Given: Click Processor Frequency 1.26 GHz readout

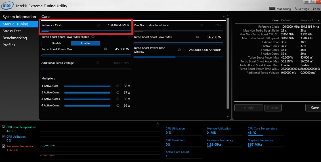Looking at the screenshot, I should pos(225,142).
